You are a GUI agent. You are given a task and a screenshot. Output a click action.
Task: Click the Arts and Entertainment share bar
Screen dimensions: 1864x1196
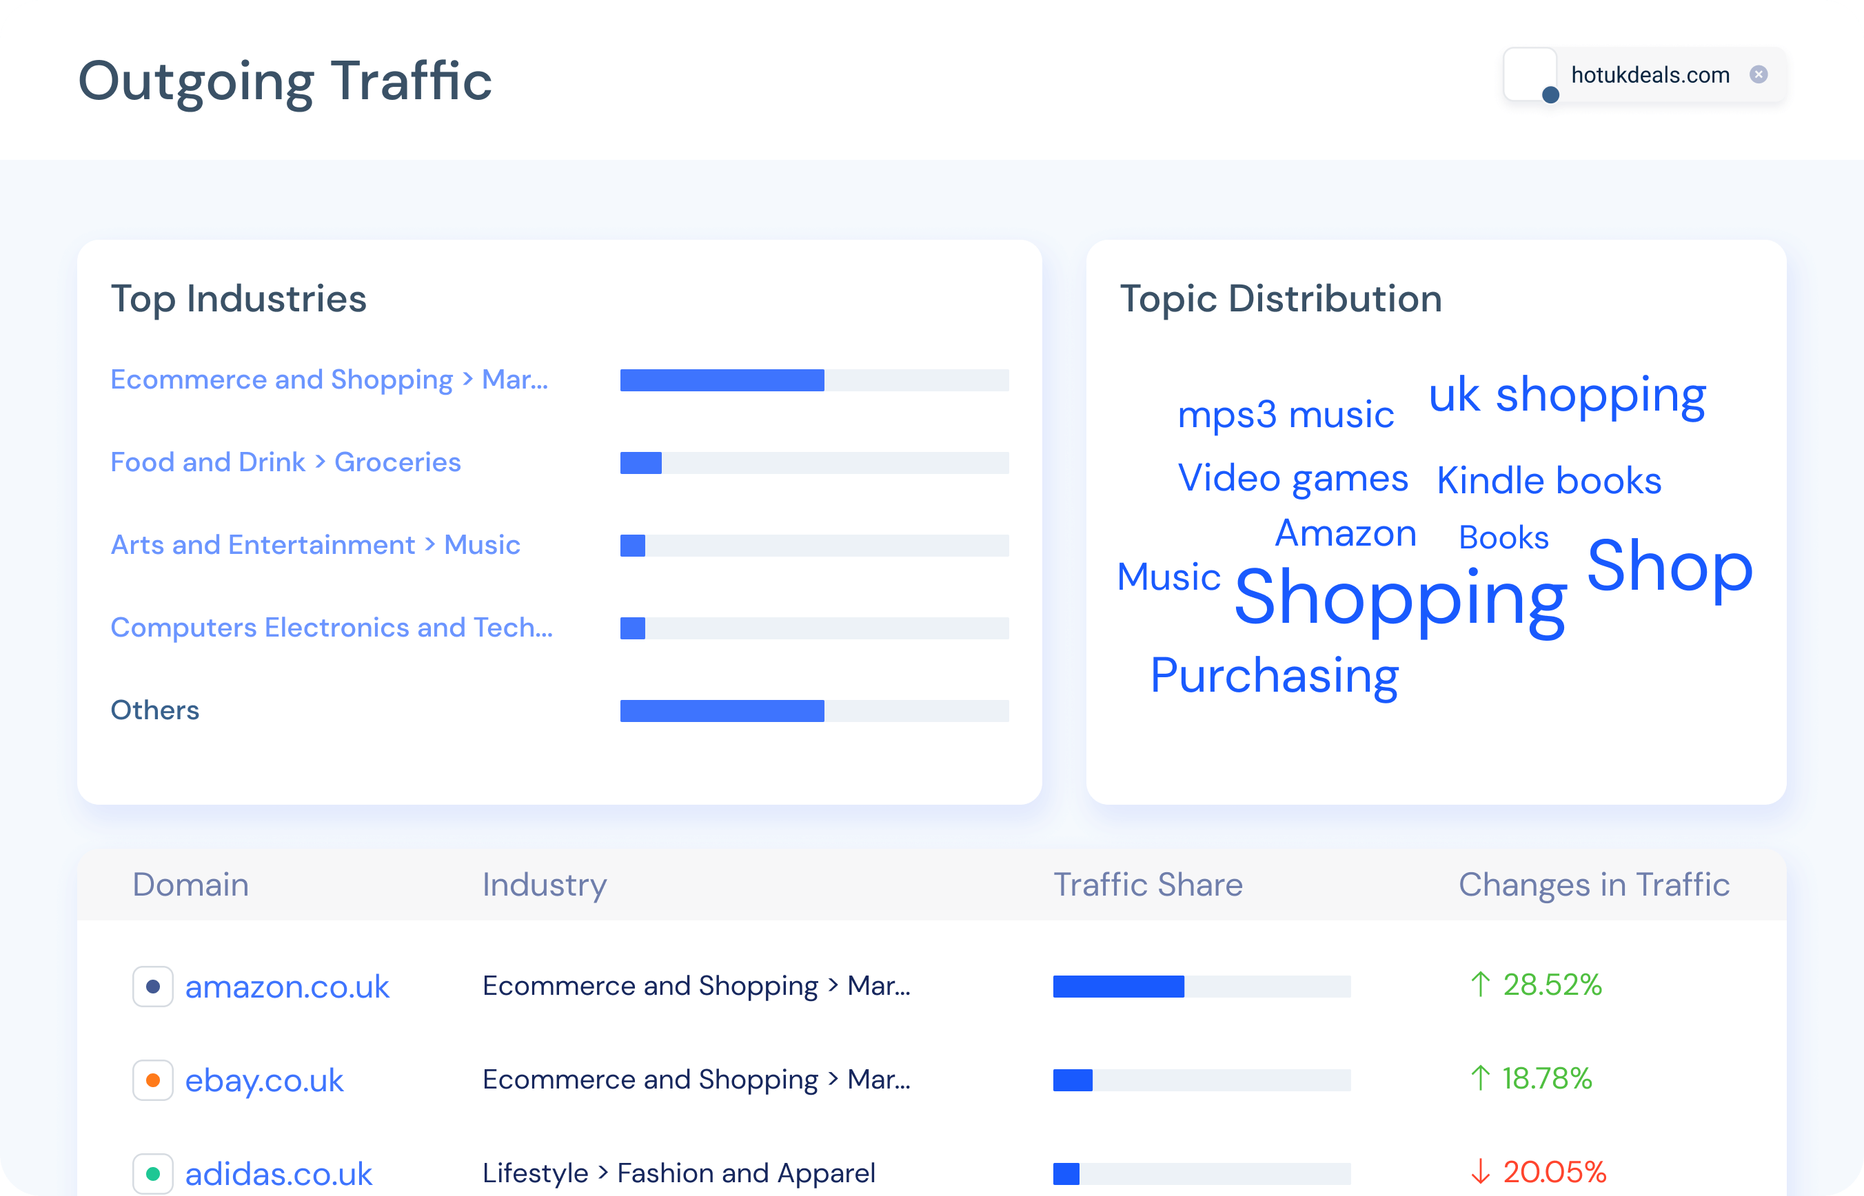pyautogui.click(x=814, y=545)
